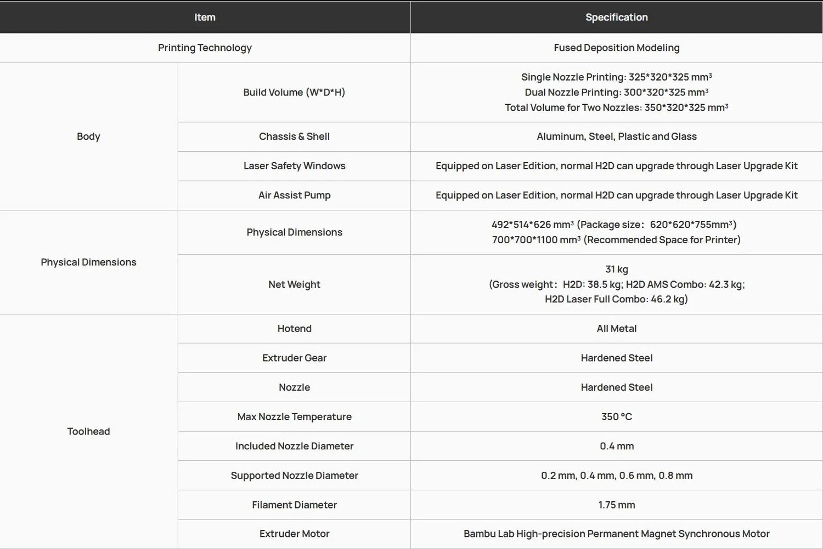Click the Hotend row label

click(x=294, y=328)
